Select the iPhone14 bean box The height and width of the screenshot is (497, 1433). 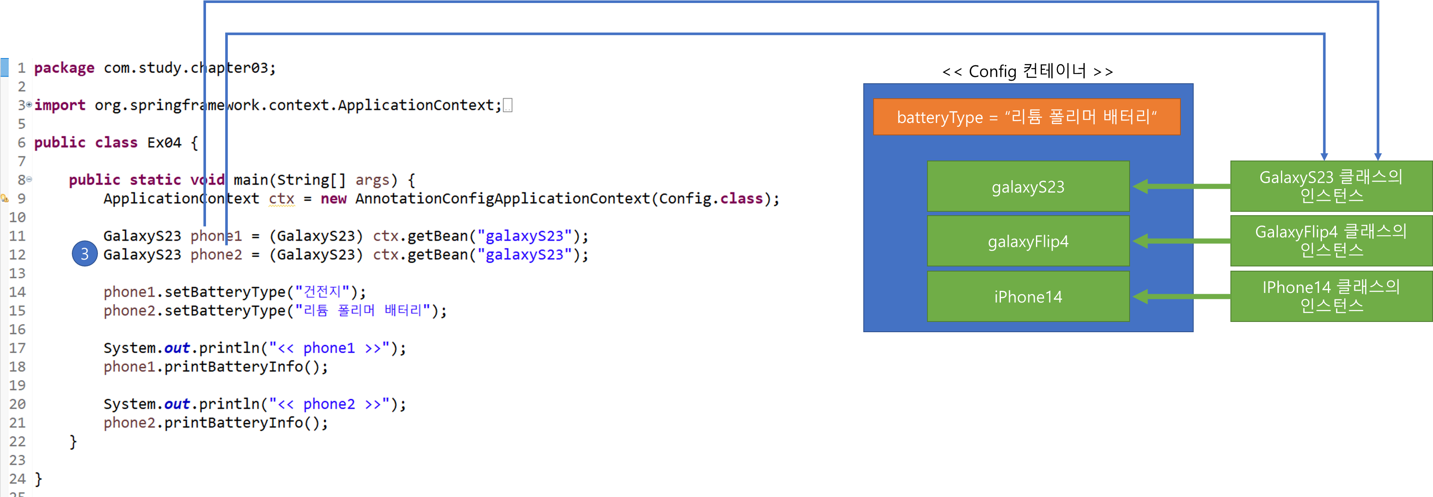1028,296
